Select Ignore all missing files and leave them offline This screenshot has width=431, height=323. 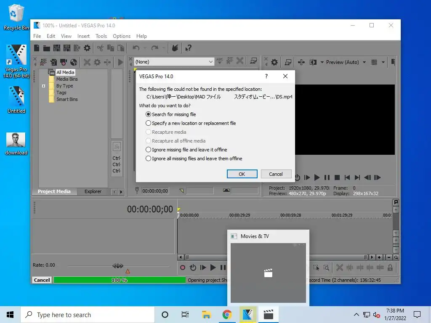[x=194, y=159]
